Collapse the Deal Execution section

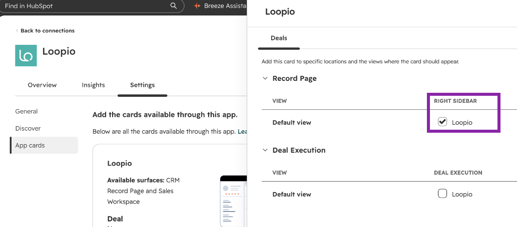click(265, 150)
